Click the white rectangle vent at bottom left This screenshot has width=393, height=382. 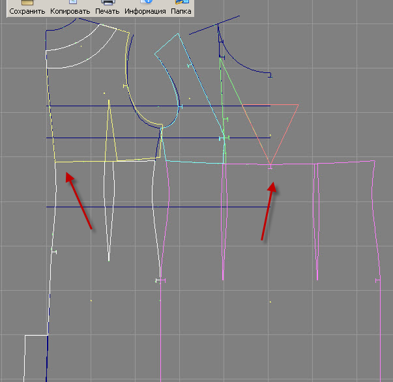coord(36,358)
